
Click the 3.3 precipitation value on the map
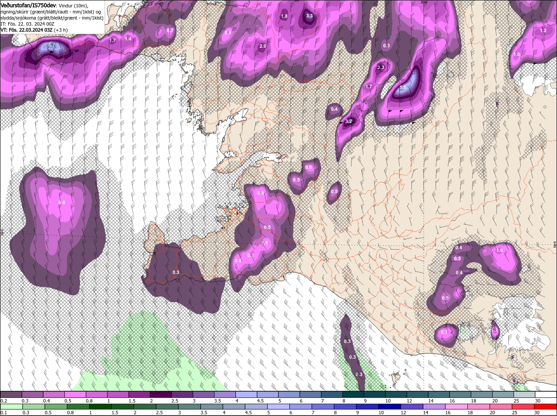(x=309, y=16)
